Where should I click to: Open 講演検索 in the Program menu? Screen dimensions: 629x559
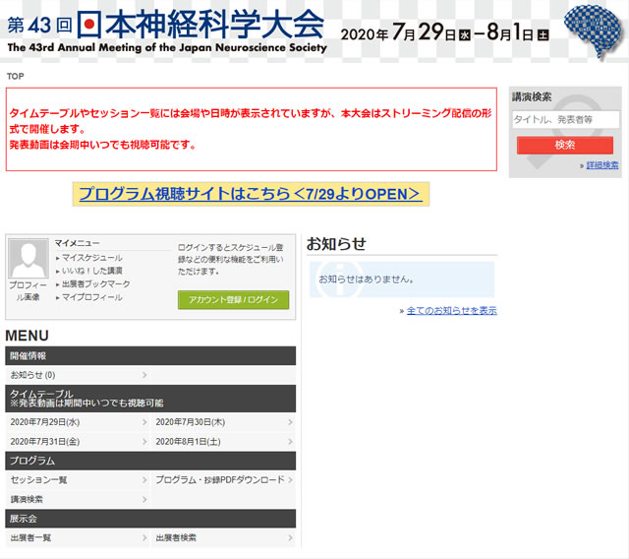(x=78, y=500)
